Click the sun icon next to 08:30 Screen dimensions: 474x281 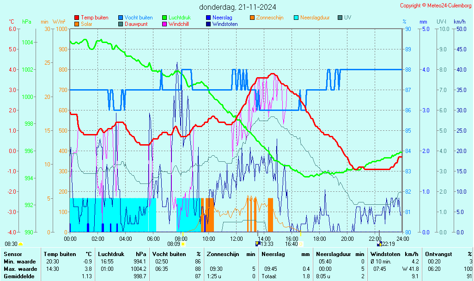click(20, 244)
